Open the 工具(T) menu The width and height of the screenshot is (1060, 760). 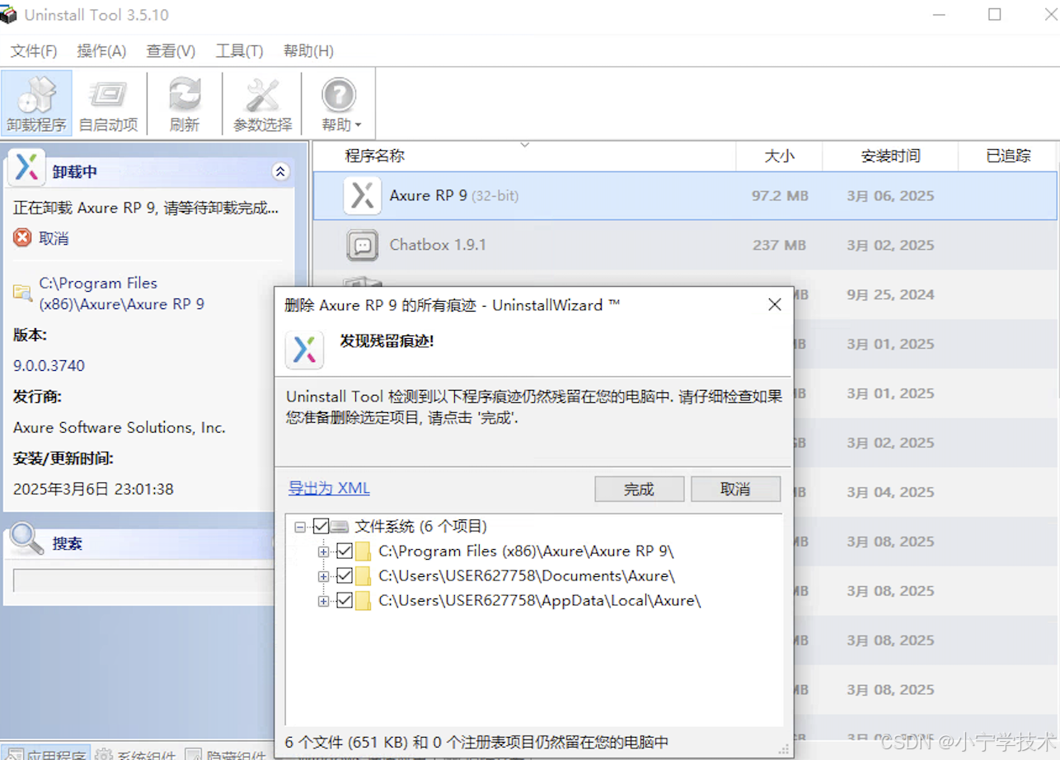coord(239,51)
